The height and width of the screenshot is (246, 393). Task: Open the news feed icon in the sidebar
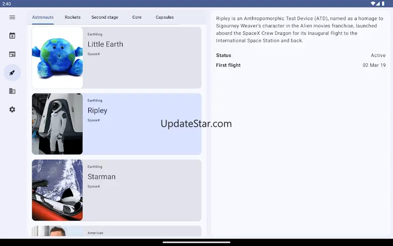click(x=12, y=54)
